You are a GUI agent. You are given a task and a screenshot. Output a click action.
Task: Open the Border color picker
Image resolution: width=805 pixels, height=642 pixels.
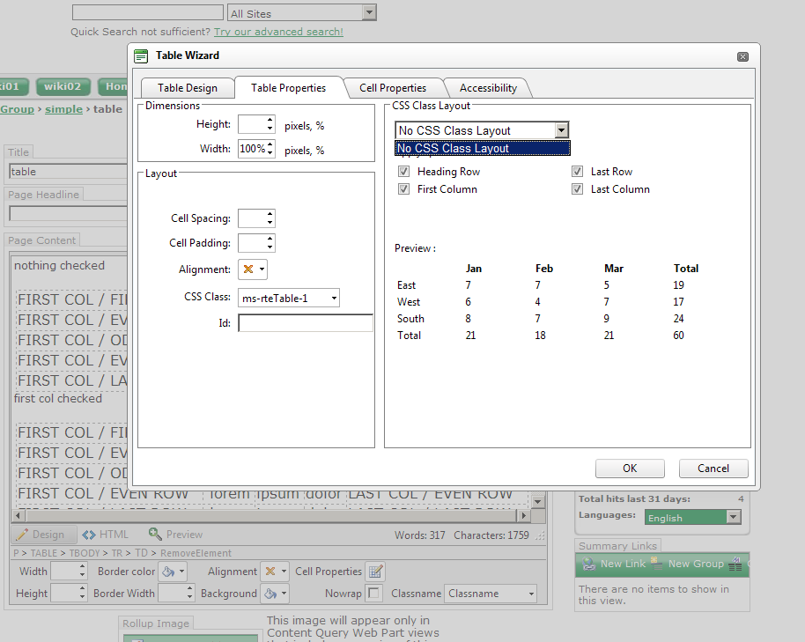(x=175, y=572)
